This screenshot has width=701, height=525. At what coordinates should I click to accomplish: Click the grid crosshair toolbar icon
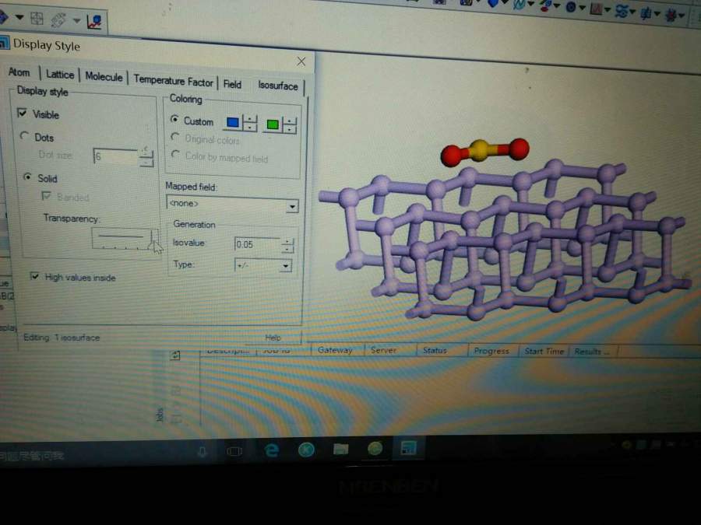37,19
